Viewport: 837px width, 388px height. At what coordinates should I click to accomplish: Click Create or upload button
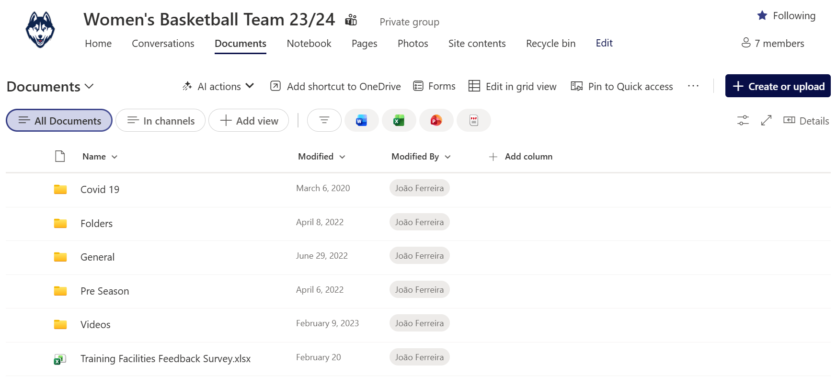(x=778, y=86)
